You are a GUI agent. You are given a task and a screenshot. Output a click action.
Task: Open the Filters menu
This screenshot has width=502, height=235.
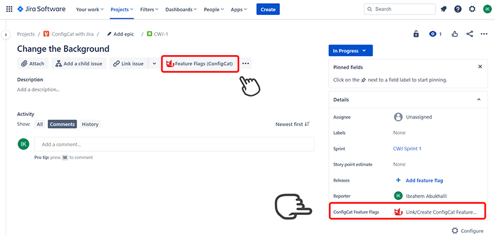pyautogui.click(x=149, y=9)
